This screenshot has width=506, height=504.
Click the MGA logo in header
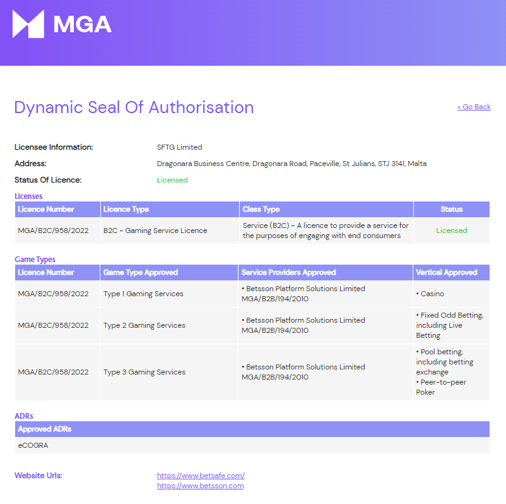pyautogui.click(x=62, y=24)
